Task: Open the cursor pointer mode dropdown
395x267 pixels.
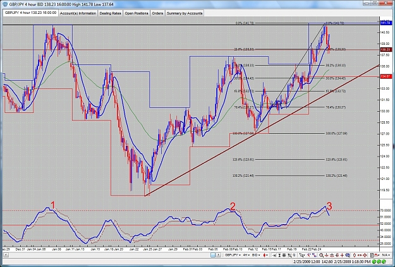Action: point(302,255)
